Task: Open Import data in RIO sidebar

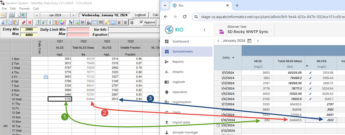Action: (186, 122)
